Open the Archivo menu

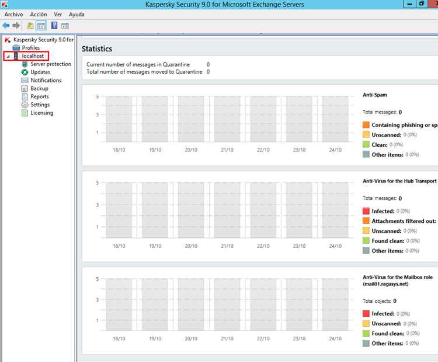[x=13, y=14]
